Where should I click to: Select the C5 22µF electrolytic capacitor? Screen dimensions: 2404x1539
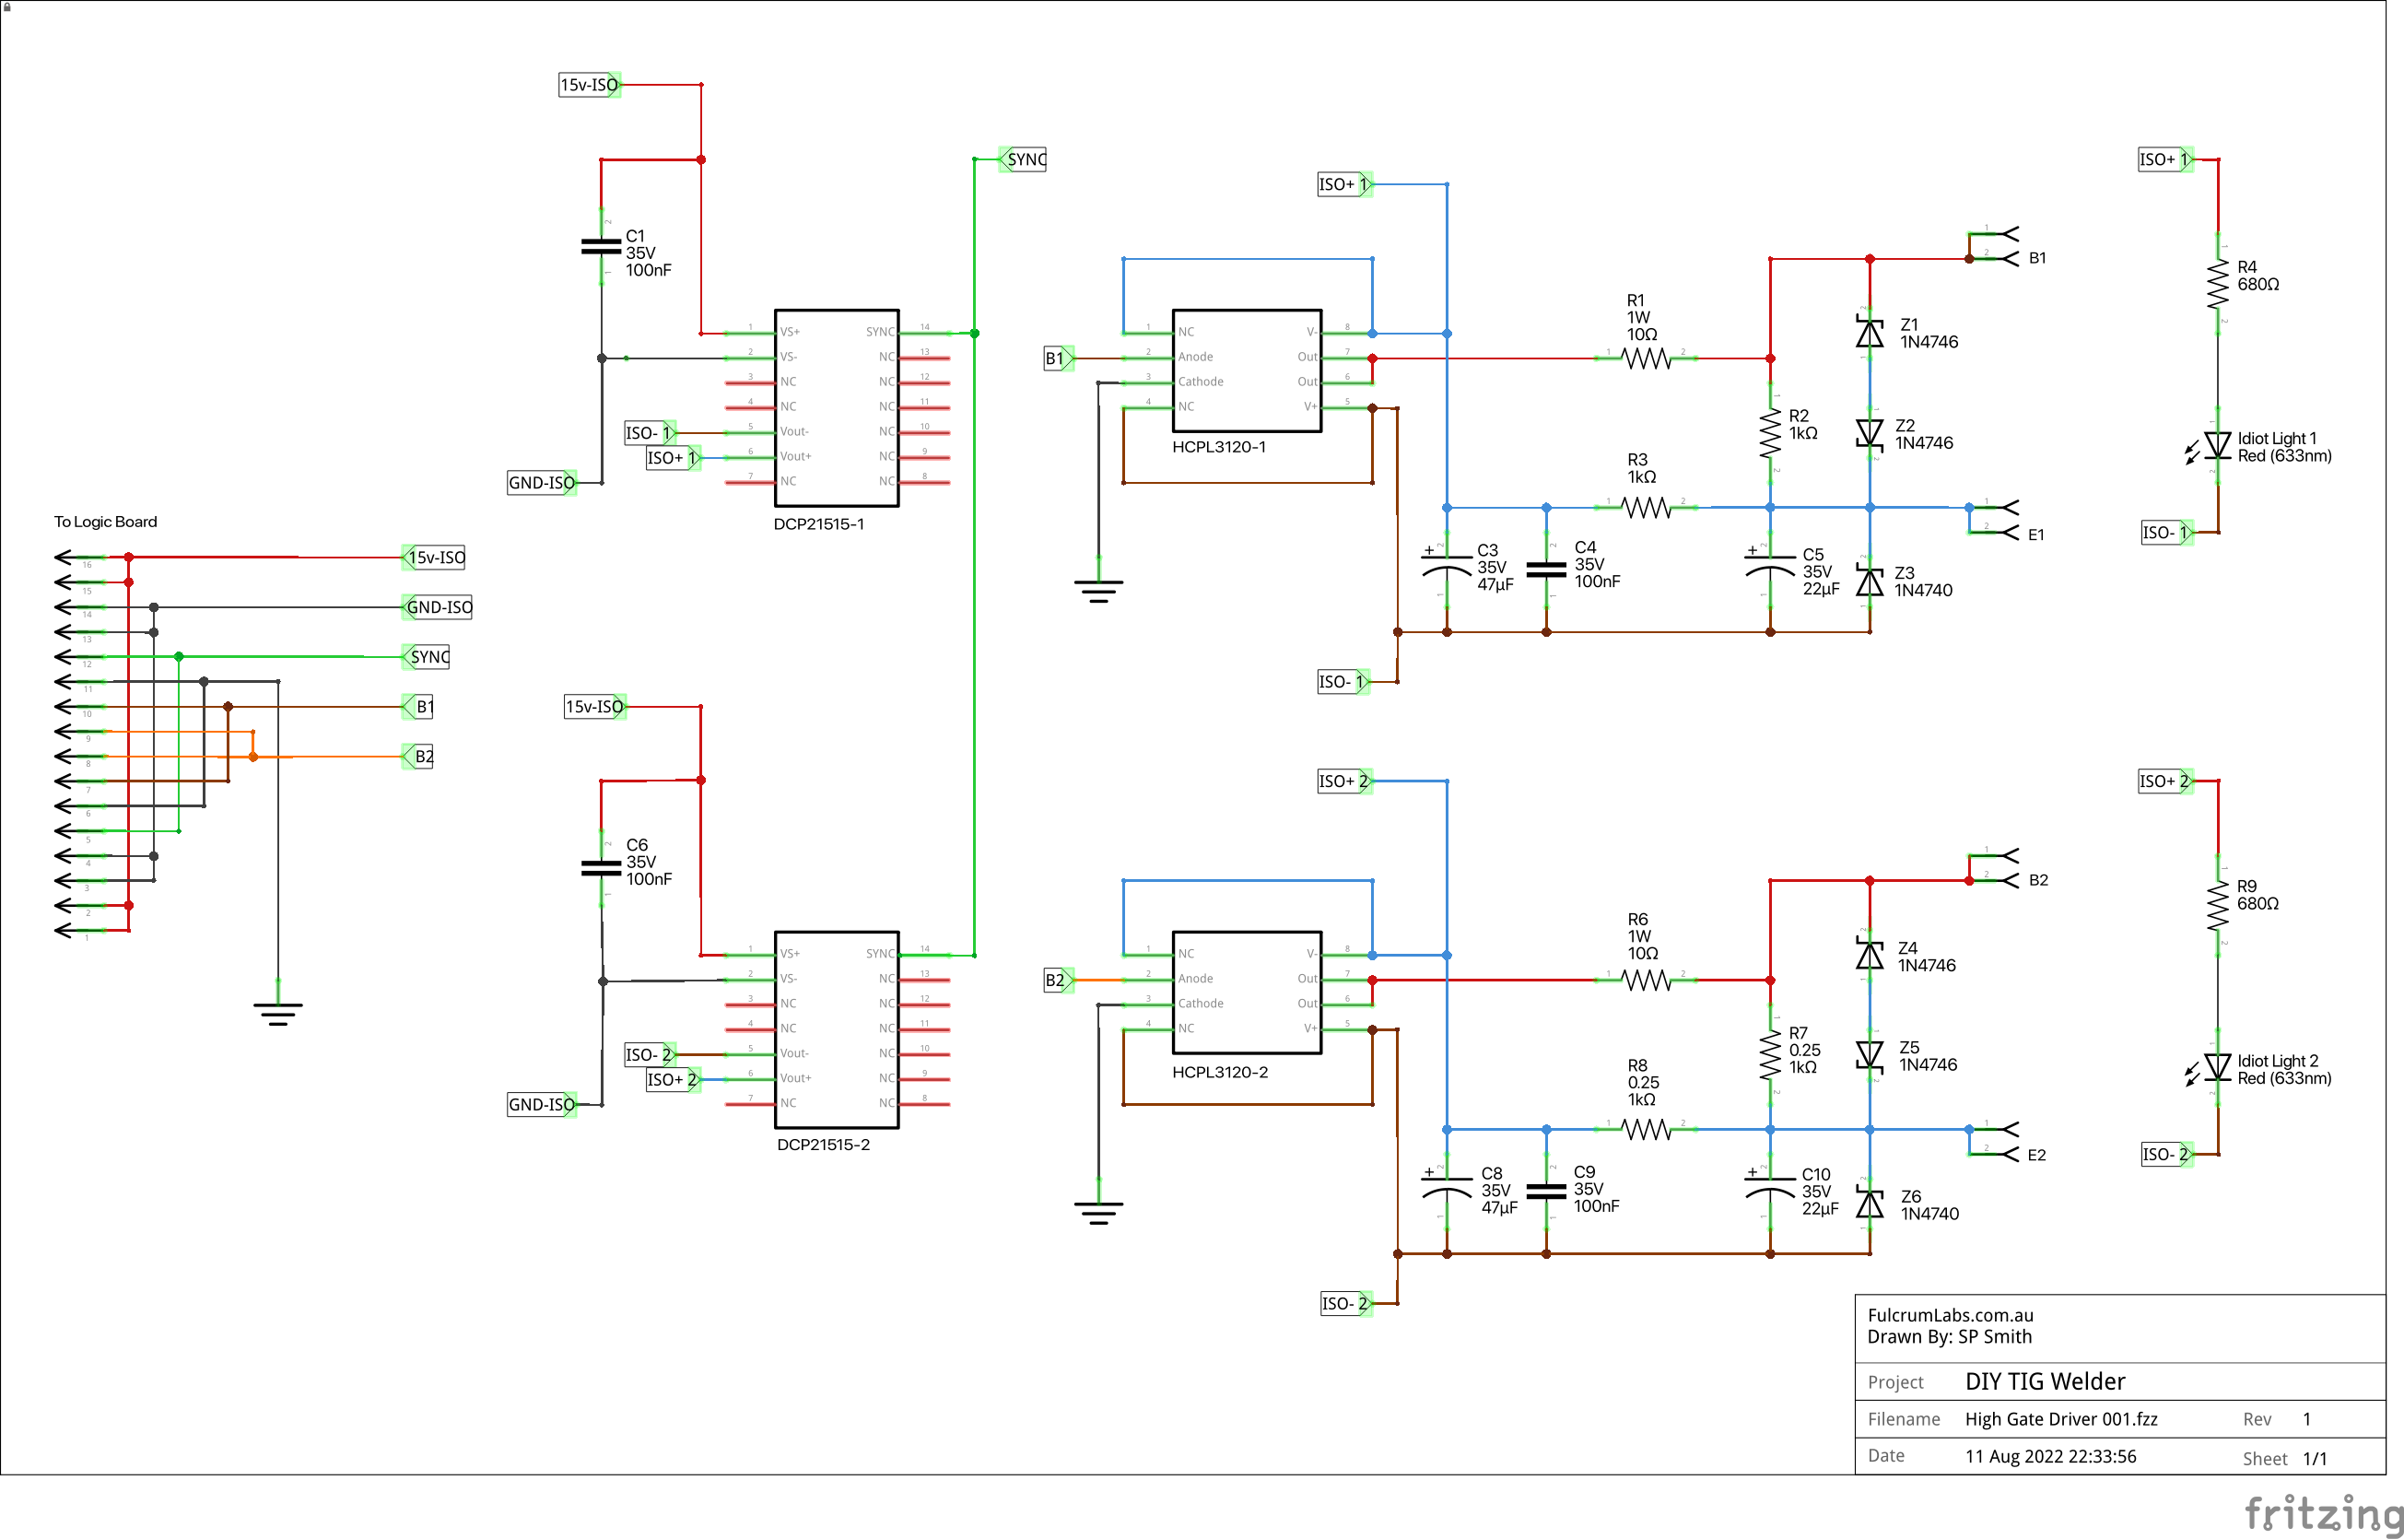pos(1769,570)
